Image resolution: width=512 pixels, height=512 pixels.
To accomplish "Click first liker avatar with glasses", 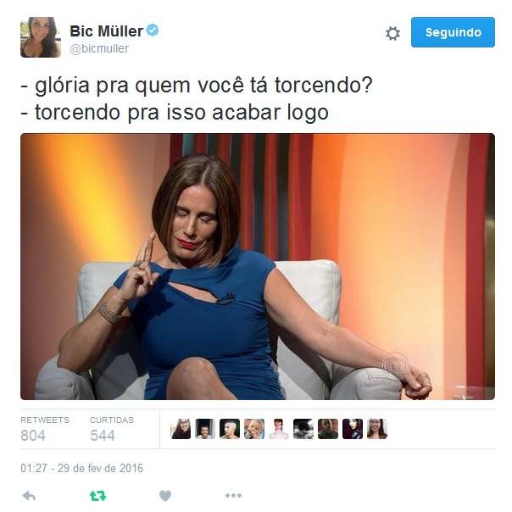I will pyautogui.click(x=181, y=429).
